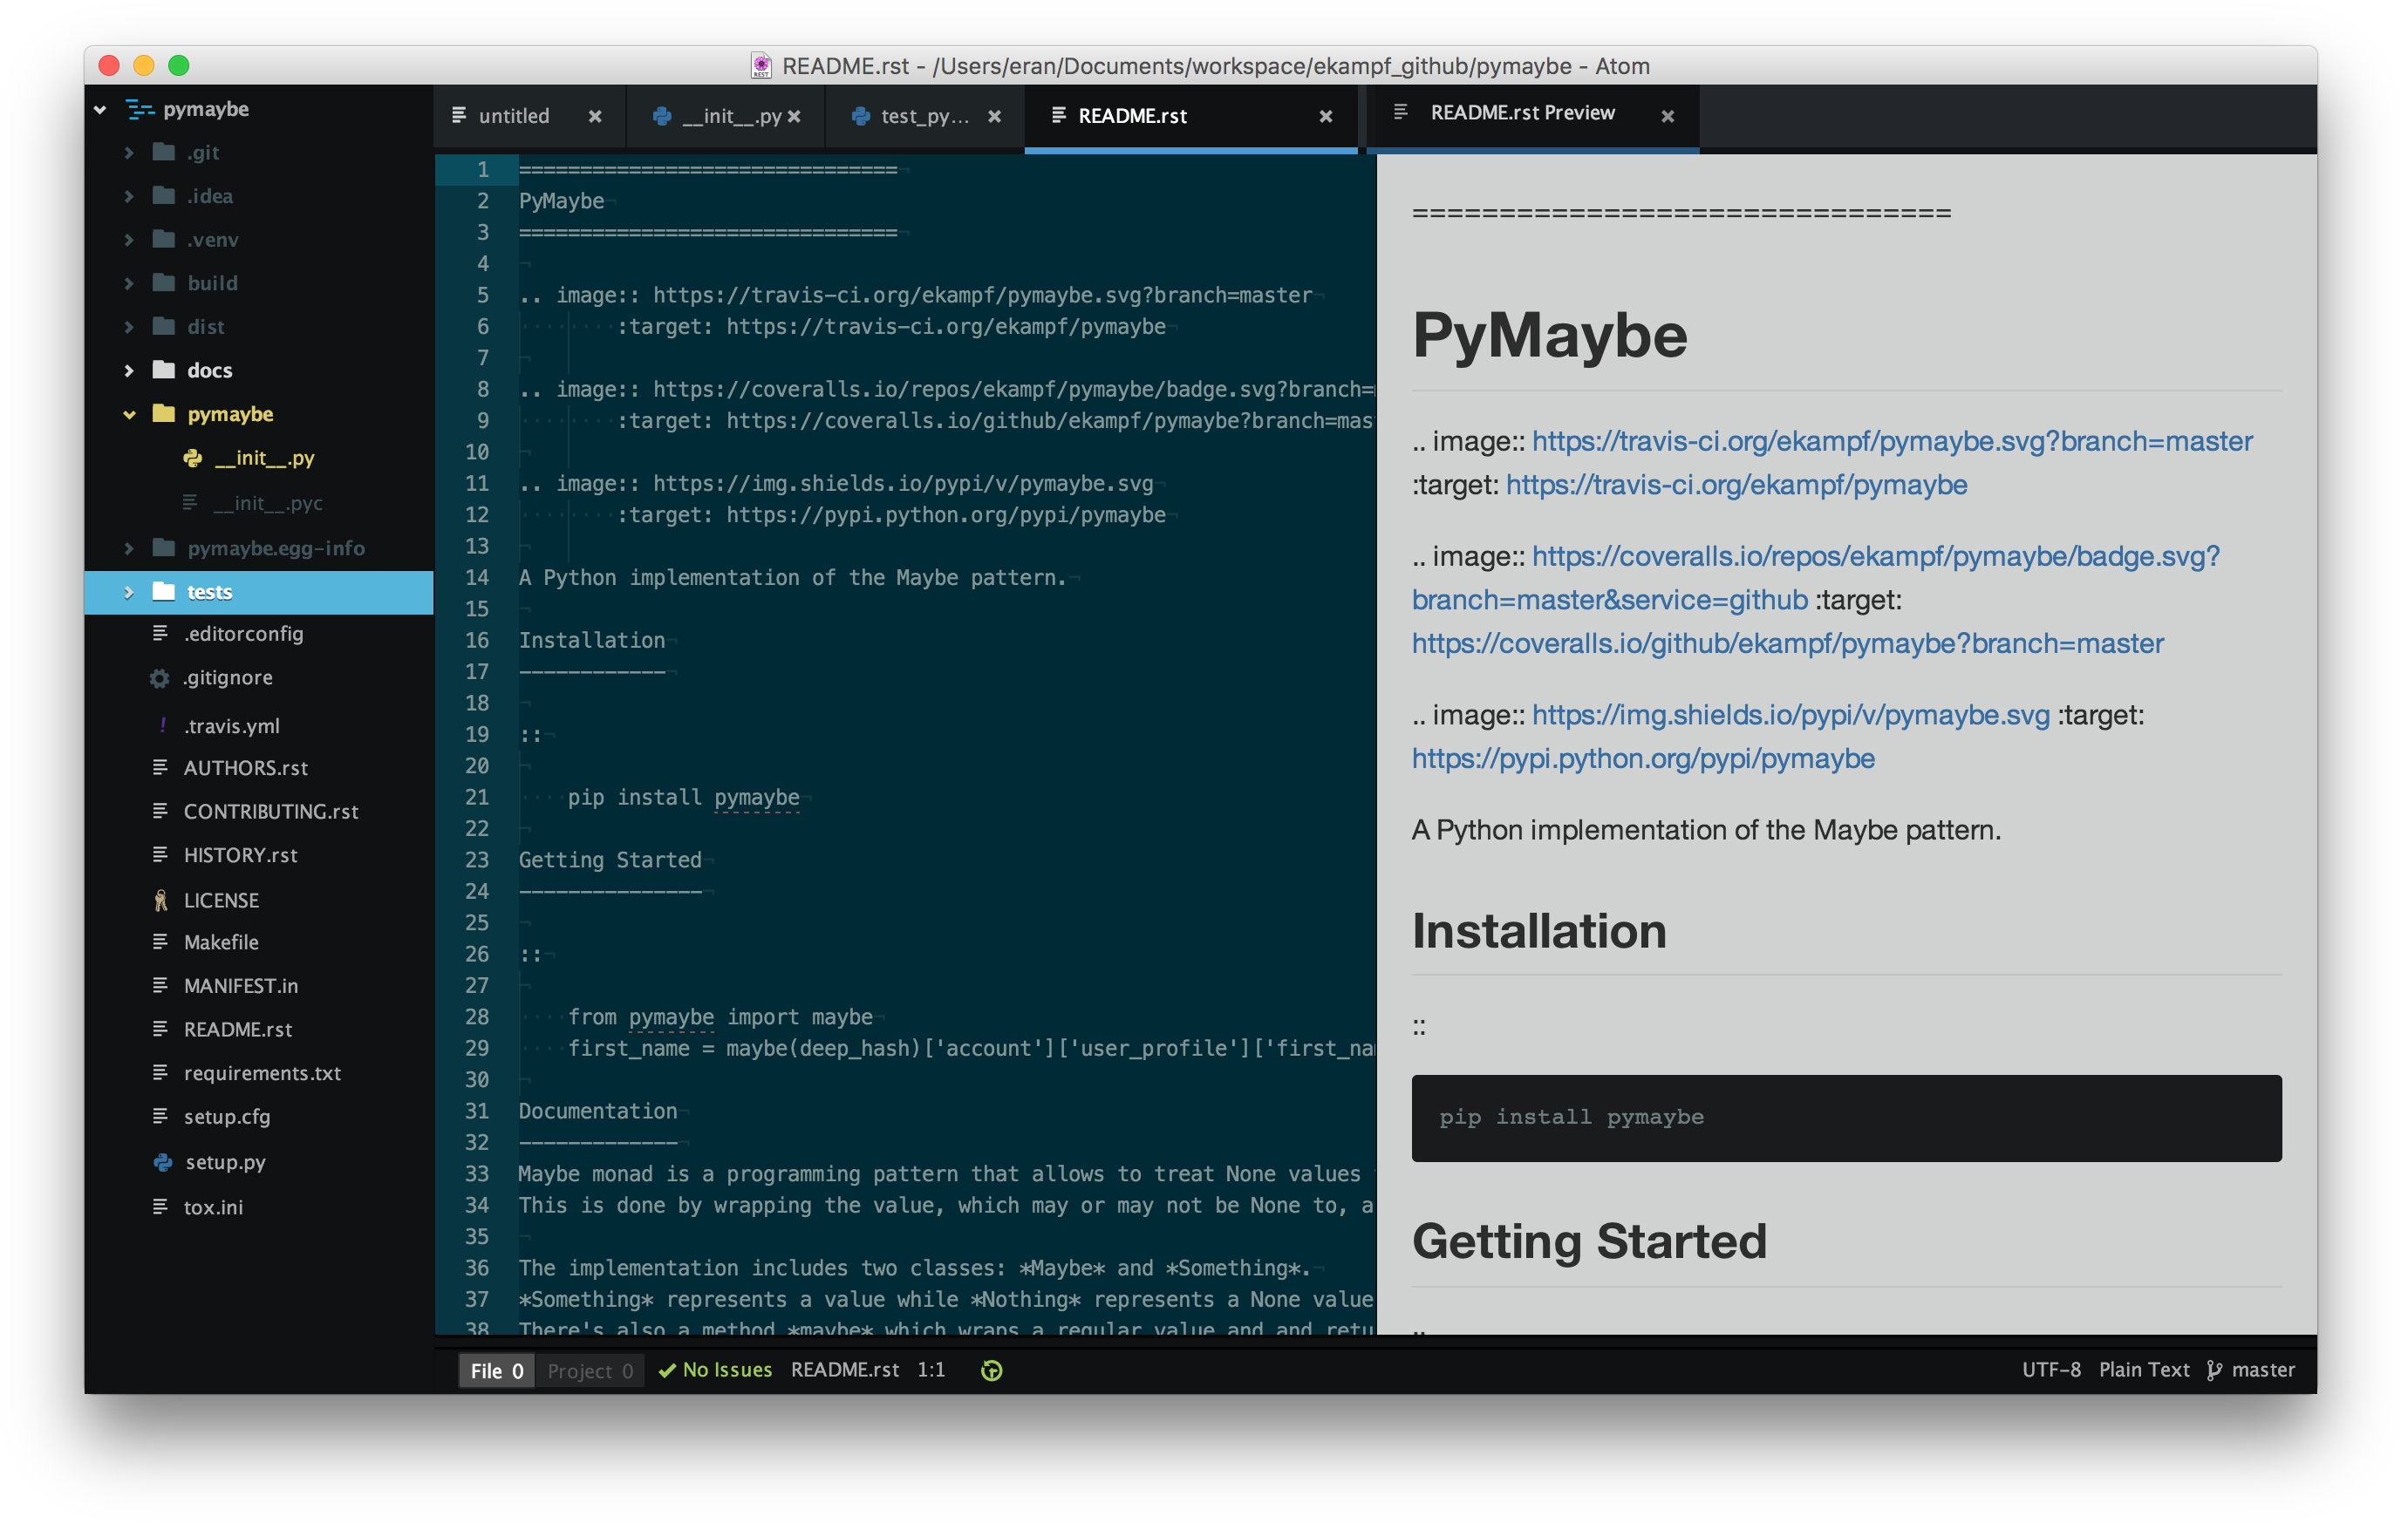Viewport: 2401px width, 1523px height.
Task: Open CONTRIBUTING.rst in the tree
Action: click(270, 812)
